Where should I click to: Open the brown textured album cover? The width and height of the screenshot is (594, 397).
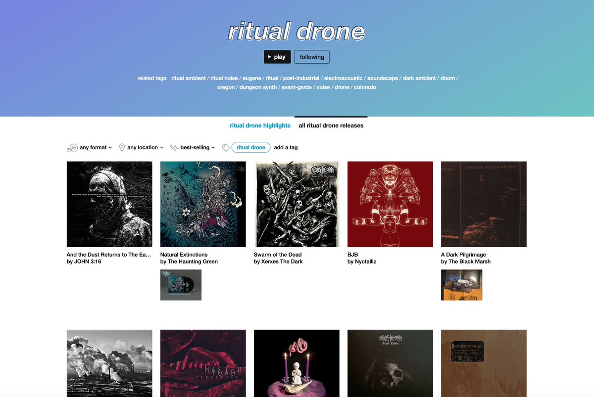tap(484, 363)
